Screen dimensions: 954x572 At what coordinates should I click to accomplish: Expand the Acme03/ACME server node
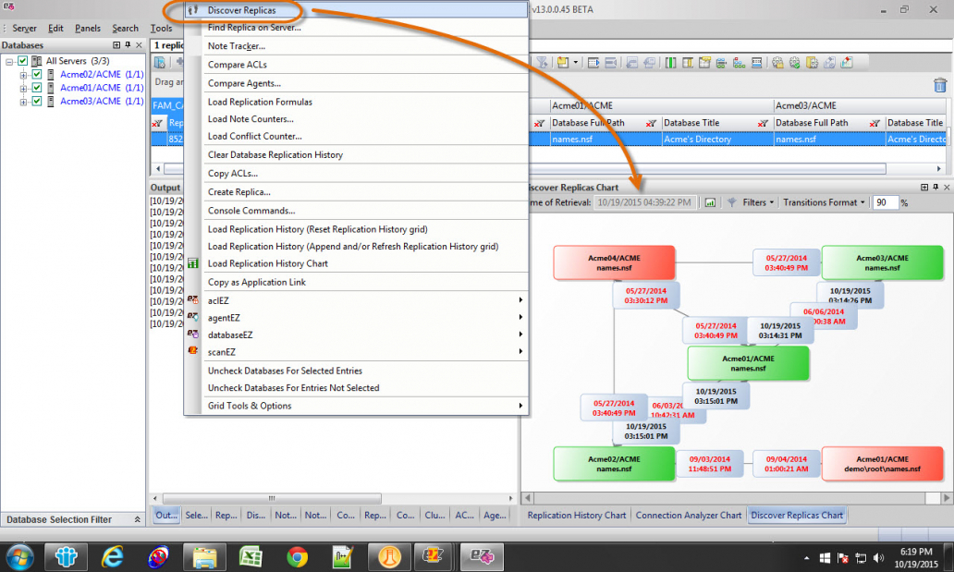tap(23, 102)
